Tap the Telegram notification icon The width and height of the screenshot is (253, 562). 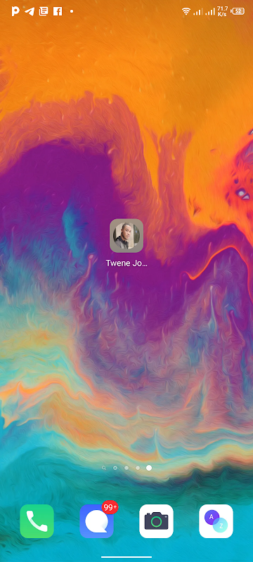point(30,11)
